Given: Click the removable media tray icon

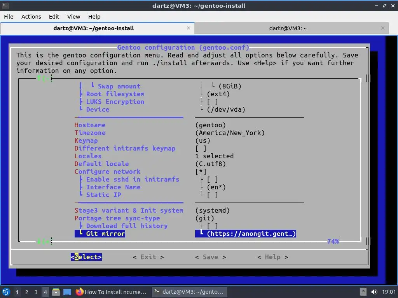Looking at the screenshot, I should 363,292.
